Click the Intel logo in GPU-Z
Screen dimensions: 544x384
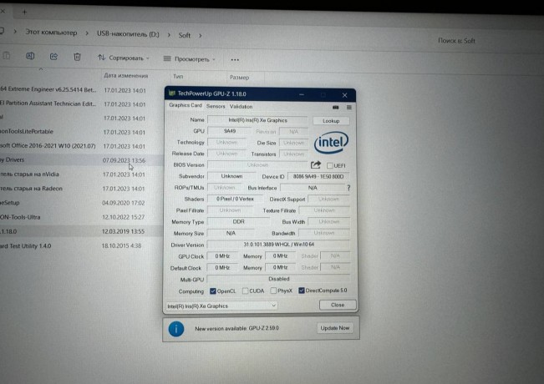coord(331,142)
